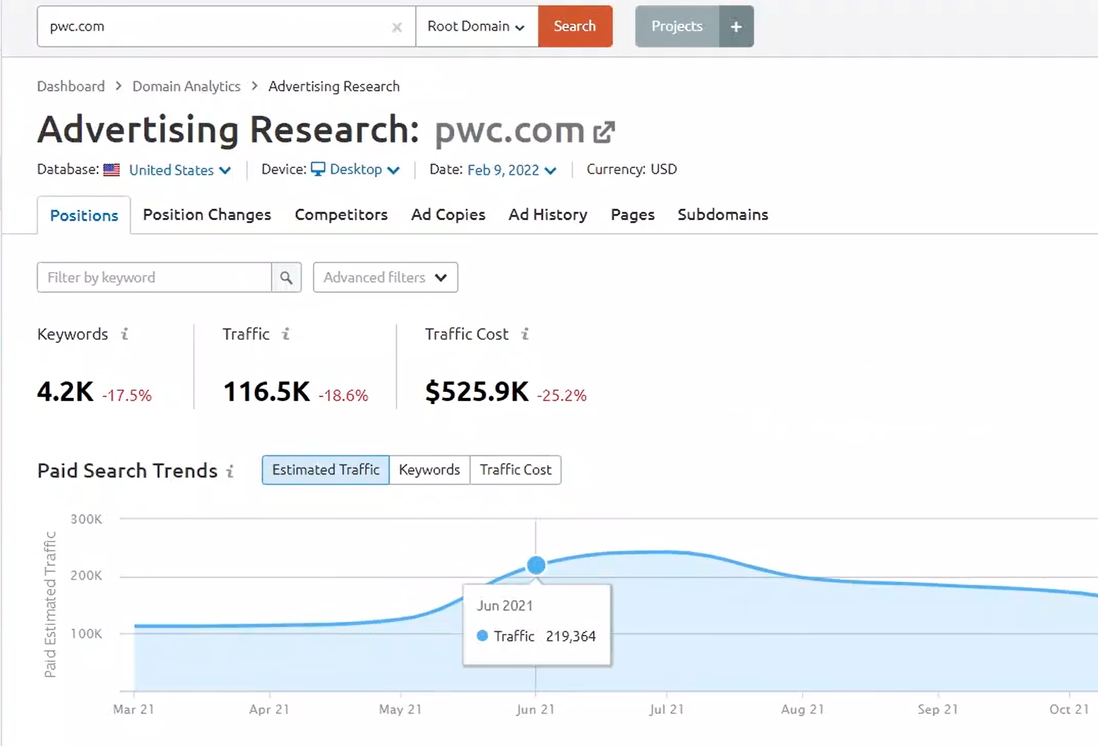The image size is (1098, 746).
Task: Switch chart to Keywords view
Action: click(430, 470)
